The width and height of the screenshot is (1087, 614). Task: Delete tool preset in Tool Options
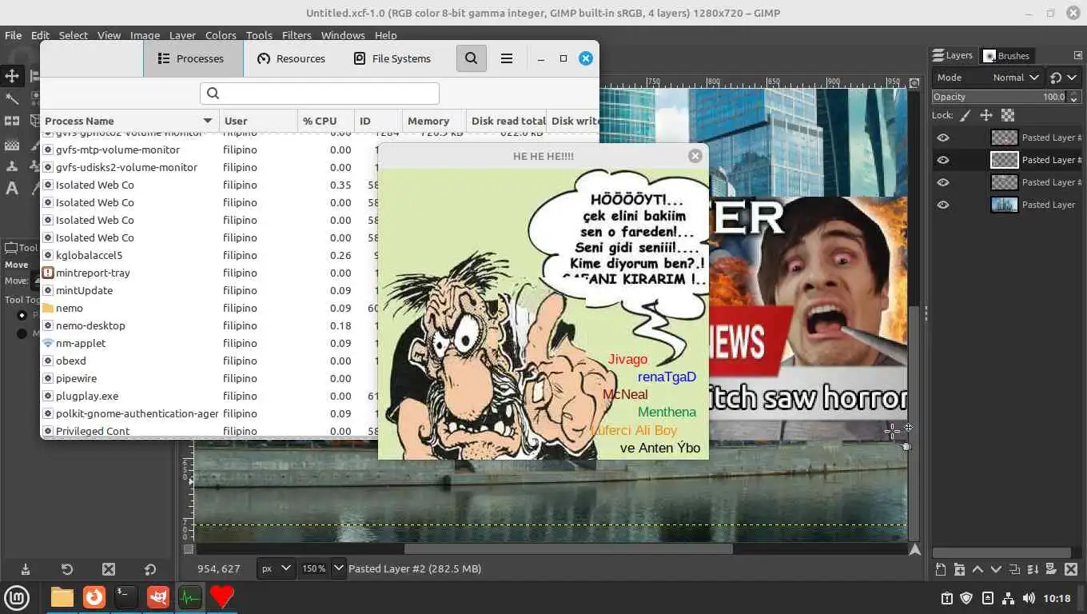tap(109, 569)
